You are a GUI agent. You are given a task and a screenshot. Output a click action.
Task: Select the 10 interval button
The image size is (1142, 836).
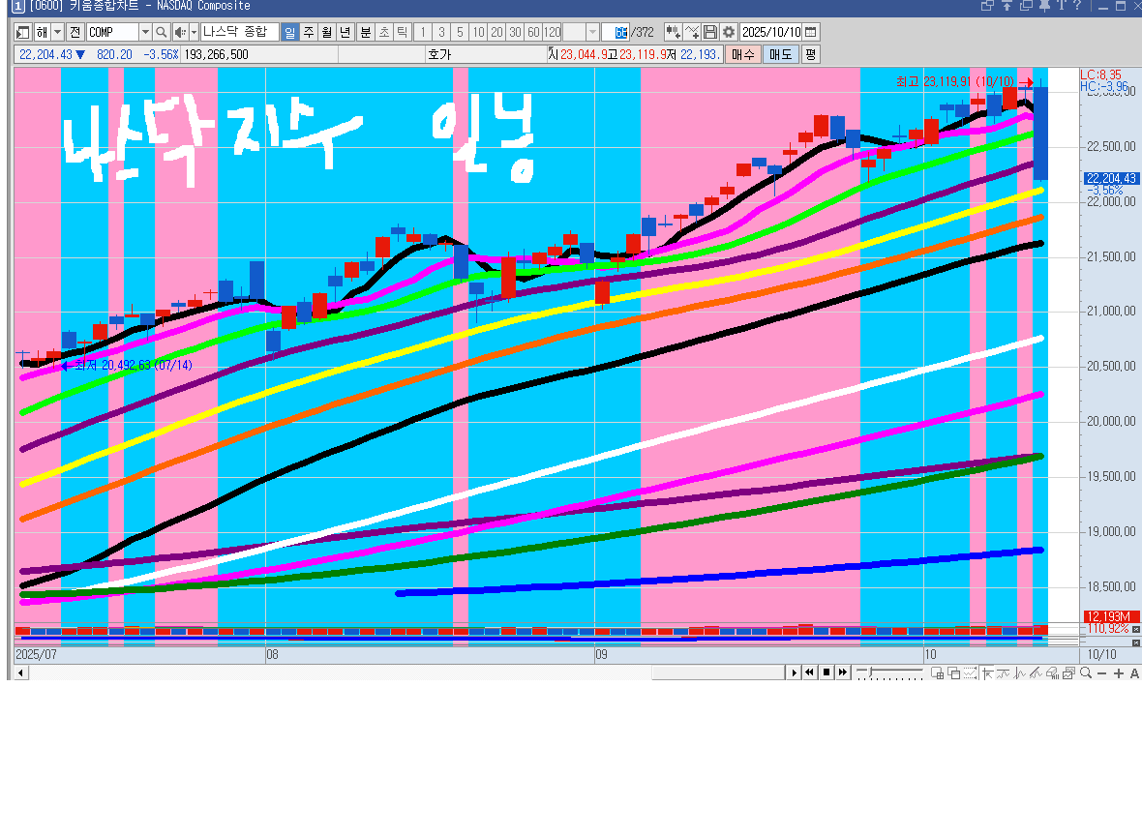point(478,32)
